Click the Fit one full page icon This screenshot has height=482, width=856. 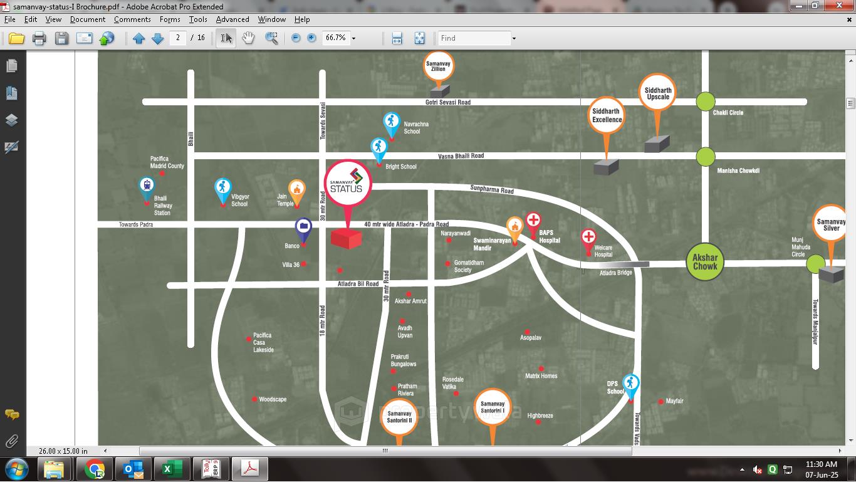point(419,38)
